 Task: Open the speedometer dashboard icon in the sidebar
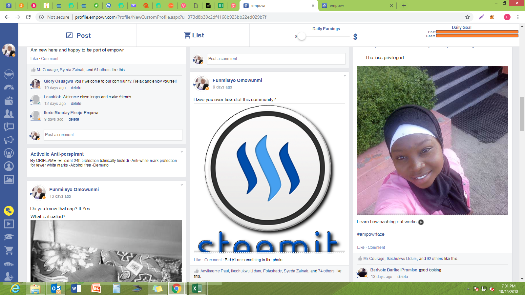click(x=9, y=88)
